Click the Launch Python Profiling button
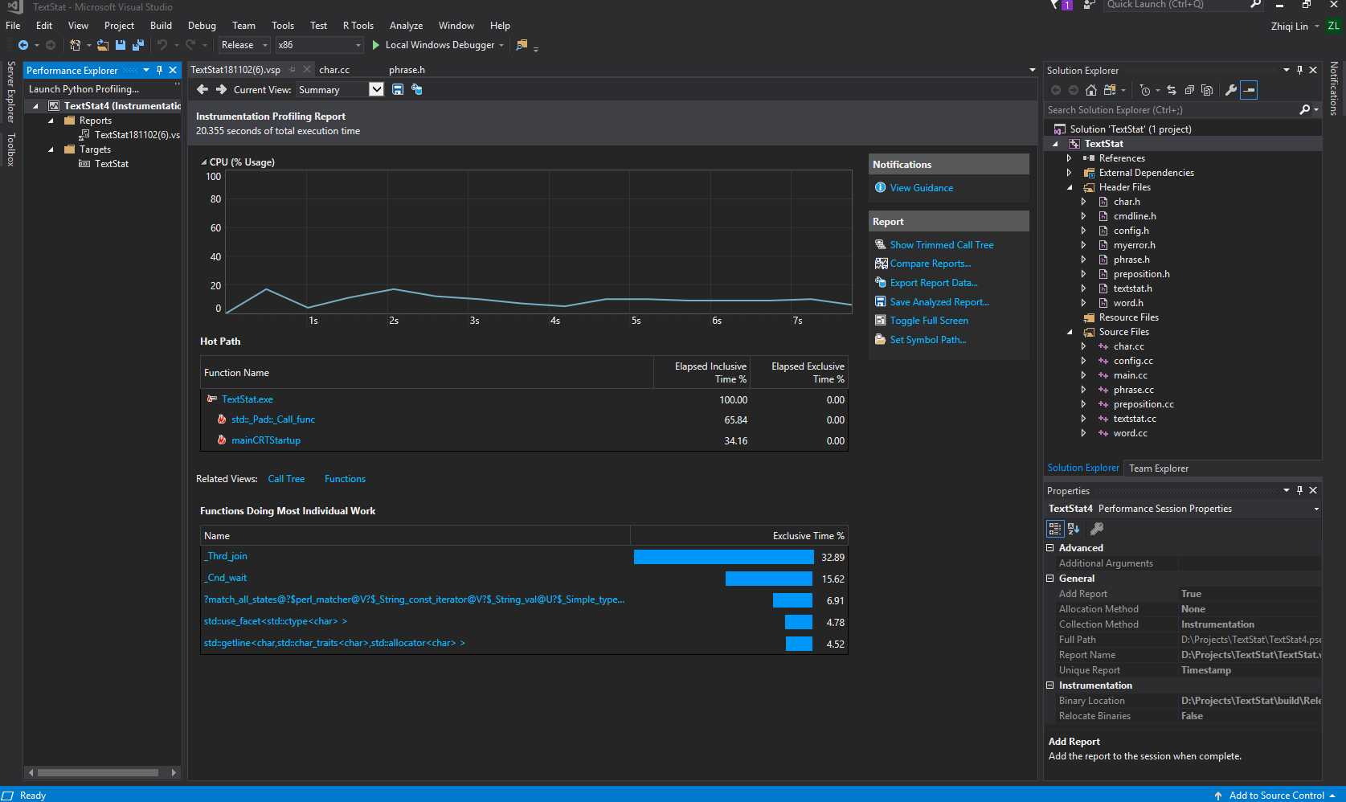This screenshot has width=1346, height=802. (84, 89)
